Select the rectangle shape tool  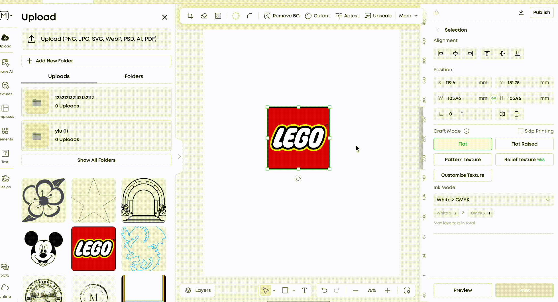tap(285, 290)
